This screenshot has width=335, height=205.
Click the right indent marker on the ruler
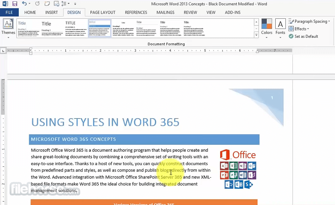click(258, 51)
